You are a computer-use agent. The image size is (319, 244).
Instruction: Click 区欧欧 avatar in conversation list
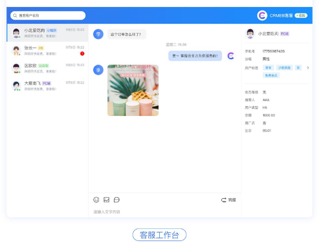tap(16, 68)
